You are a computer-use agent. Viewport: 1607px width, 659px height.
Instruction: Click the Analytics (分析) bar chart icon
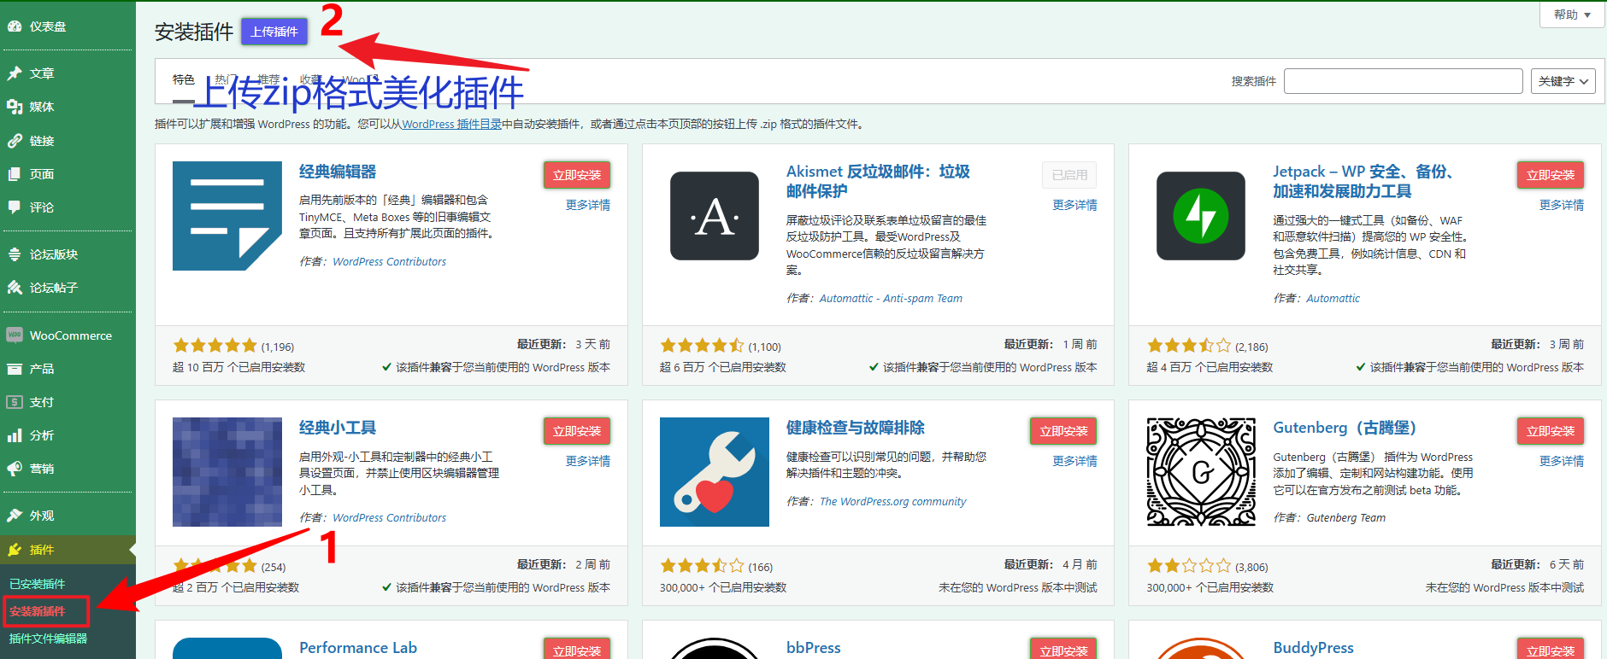click(x=15, y=435)
